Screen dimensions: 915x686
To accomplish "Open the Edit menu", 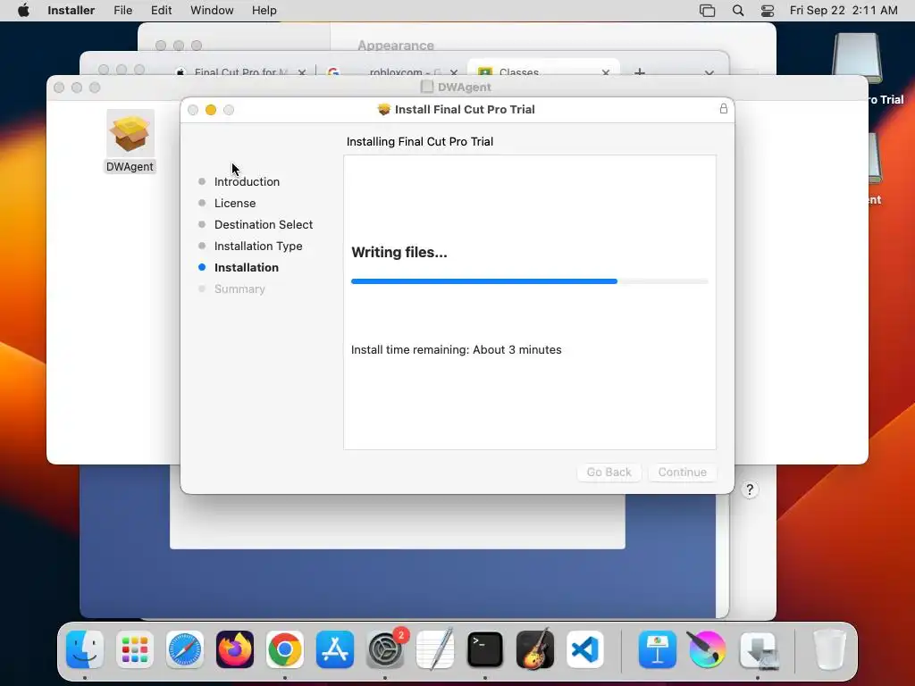I will (161, 11).
